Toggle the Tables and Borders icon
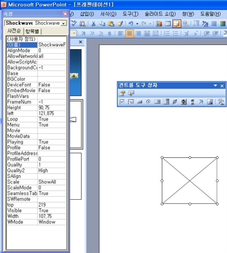Image resolution: width=227 pixels, height=253 pixels. [177, 24]
